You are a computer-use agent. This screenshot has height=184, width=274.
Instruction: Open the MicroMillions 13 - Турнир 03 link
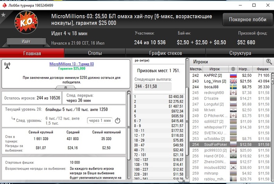(72, 64)
